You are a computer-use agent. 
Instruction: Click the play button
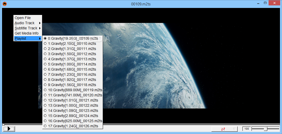(x=9, y=129)
